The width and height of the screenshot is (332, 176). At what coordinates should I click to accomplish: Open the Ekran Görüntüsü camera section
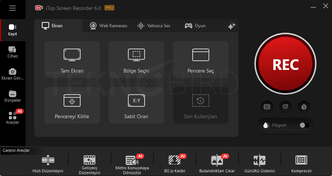[x=13, y=74]
